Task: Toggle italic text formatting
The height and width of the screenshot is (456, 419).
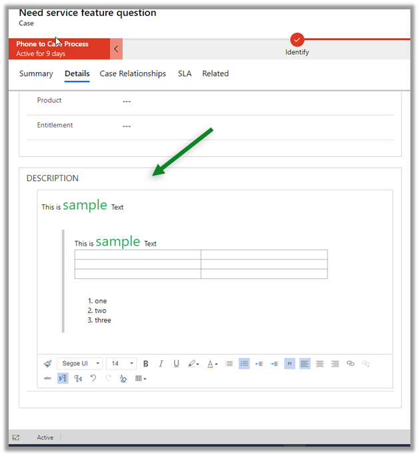Action: tap(161, 364)
